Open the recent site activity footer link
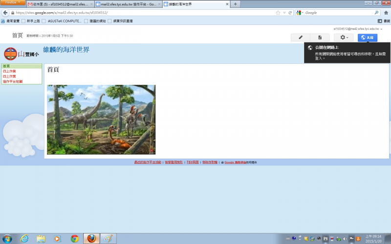This screenshot has width=391, height=244. 148,163
